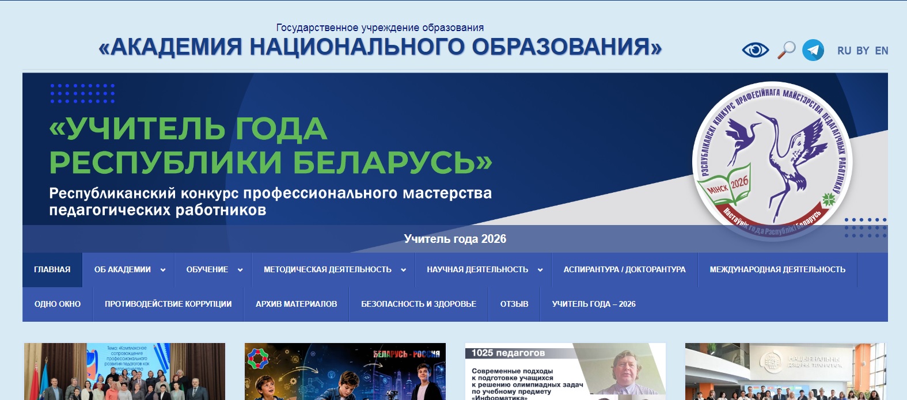Expand «Научная деятельность» dropdown arrow

540,270
